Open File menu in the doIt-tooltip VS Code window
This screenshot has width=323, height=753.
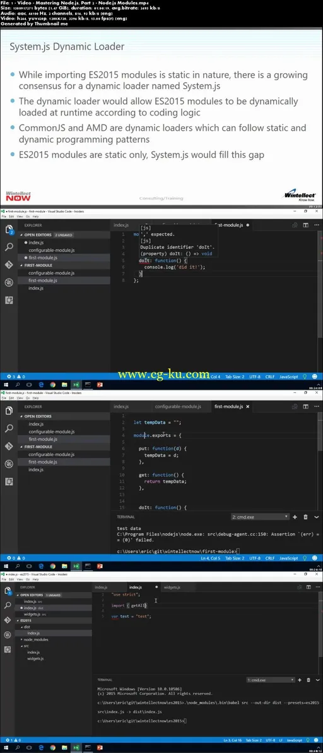pos(3,217)
